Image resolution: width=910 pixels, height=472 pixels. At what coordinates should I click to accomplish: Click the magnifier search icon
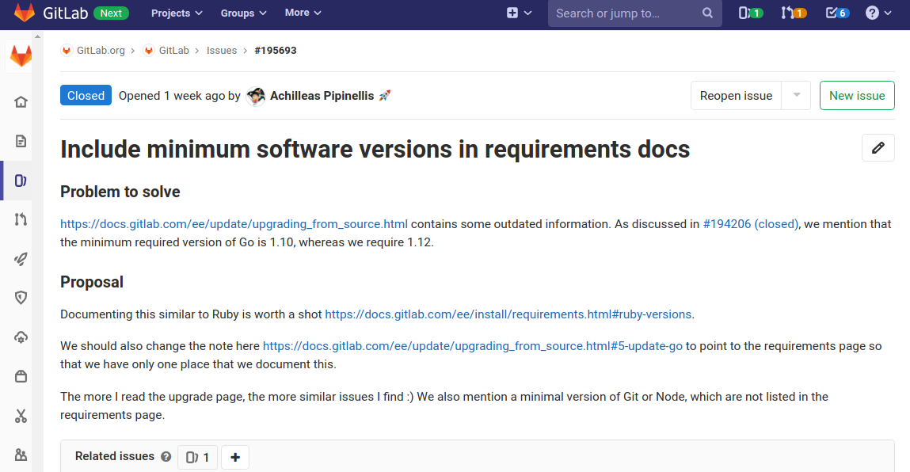tap(707, 13)
